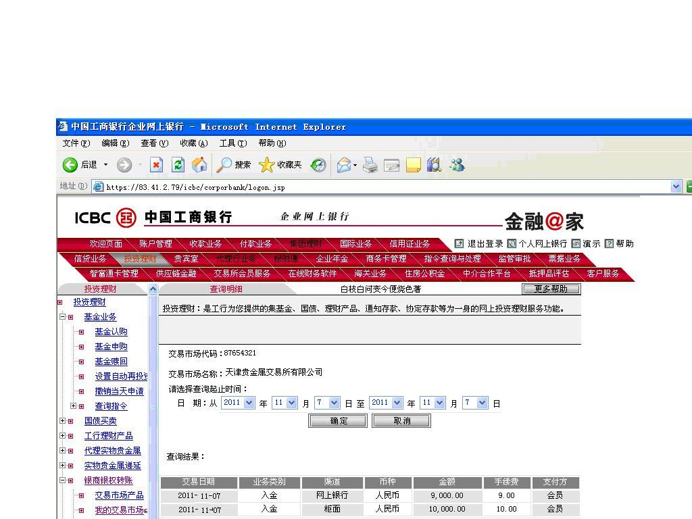Open the 文件(F) menu
The image size is (692, 519).
[76, 143]
